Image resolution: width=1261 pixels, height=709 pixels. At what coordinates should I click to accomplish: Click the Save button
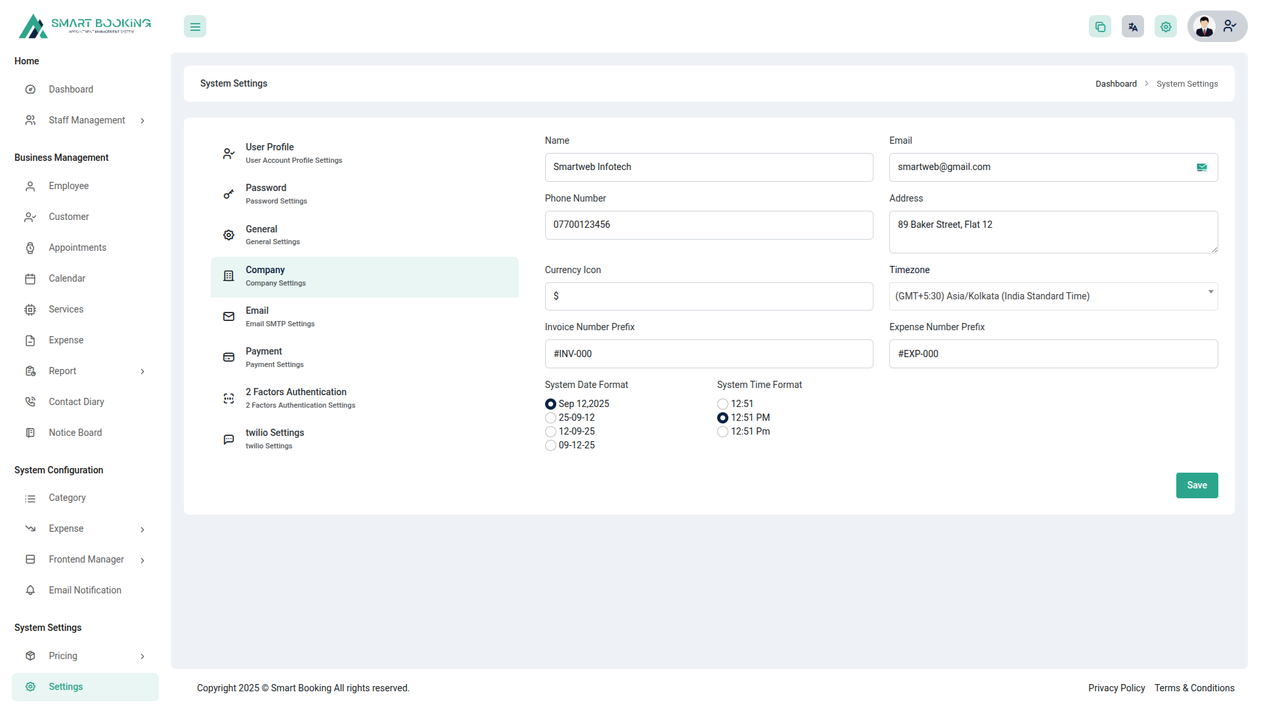click(x=1197, y=485)
